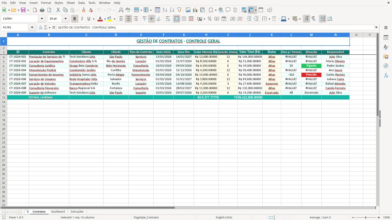Toggle Print Preview

(x=49, y=10)
